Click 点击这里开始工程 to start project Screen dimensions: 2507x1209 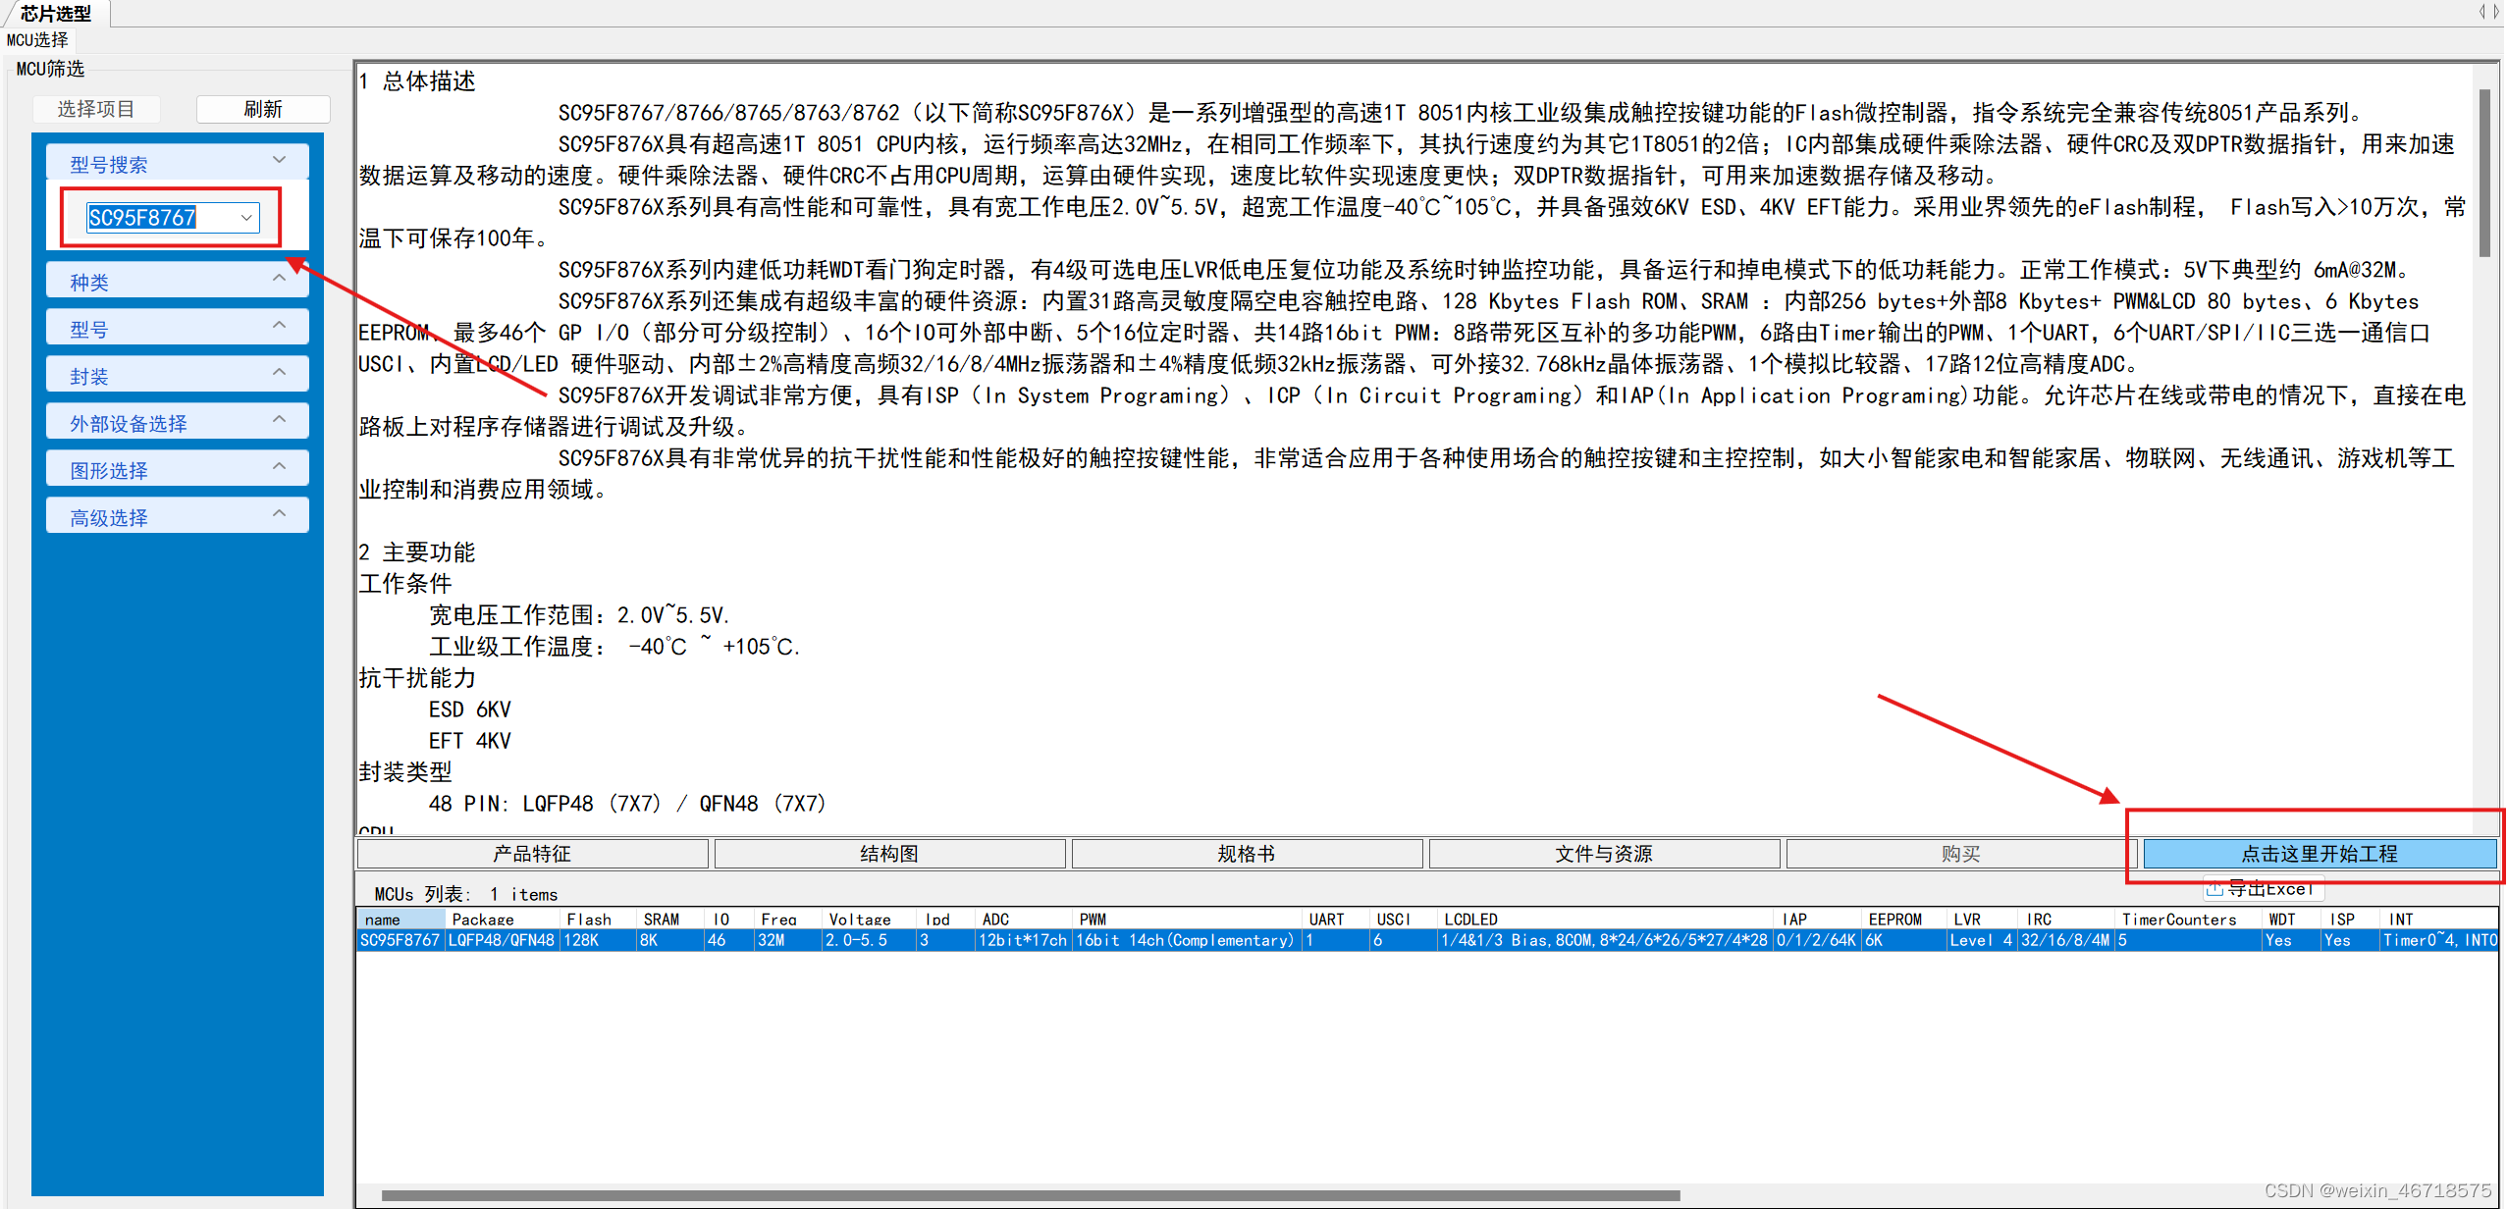2319,854
